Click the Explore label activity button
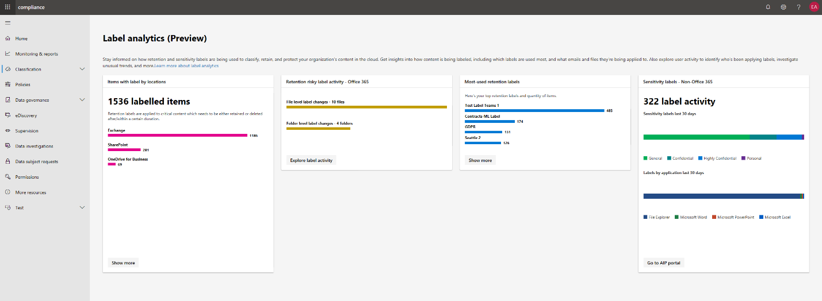The width and height of the screenshot is (822, 301). point(311,160)
